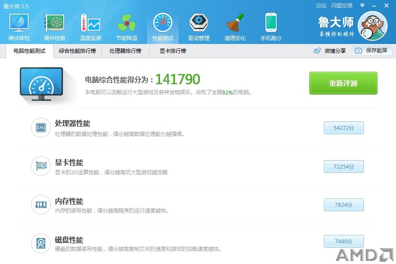Click the graphics card icon for 显卡性能
This screenshot has height=264, width=396.
41,166
